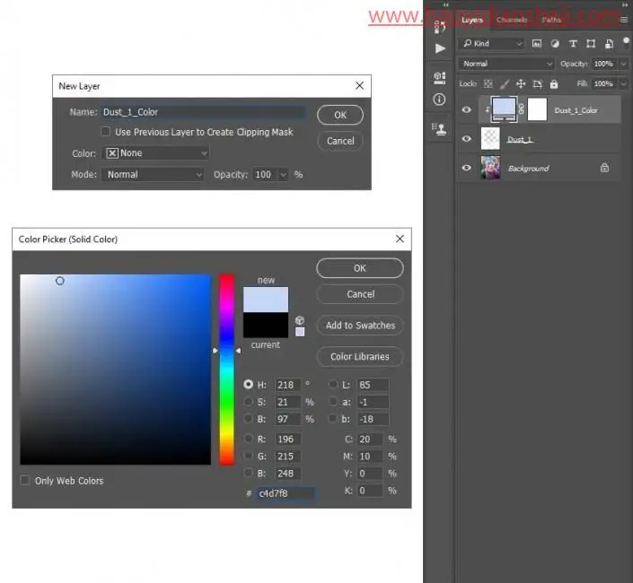Viewport: 633px width, 583px height.
Task: Filter layers by smart objects icon
Action: tap(609, 44)
